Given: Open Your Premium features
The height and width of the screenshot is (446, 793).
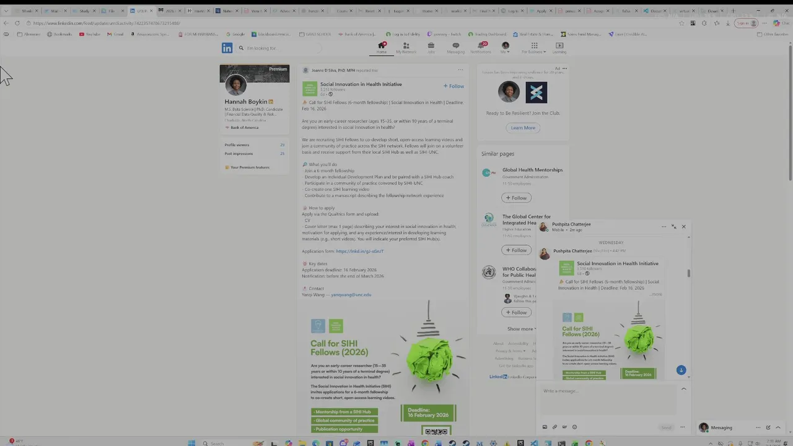Looking at the screenshot, I should pyautogui.click(x=247, y=167).
